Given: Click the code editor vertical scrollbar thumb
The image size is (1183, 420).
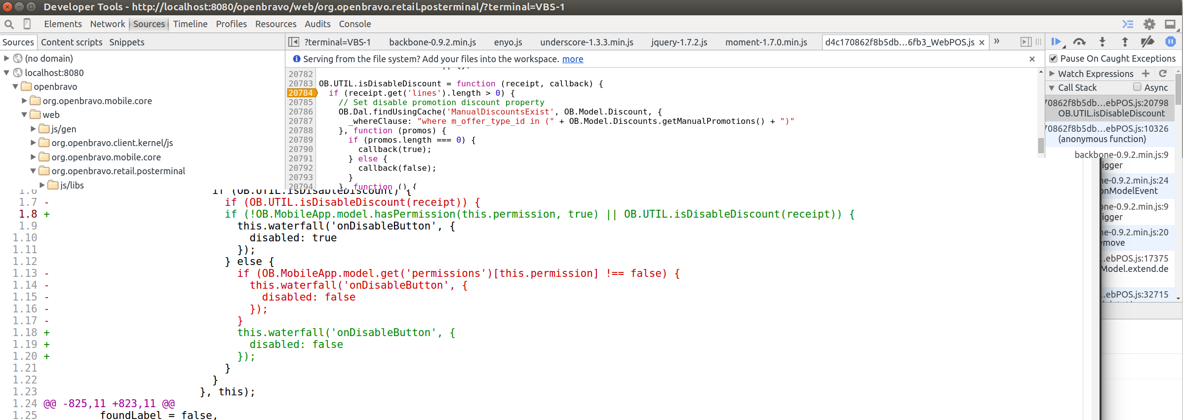Looking at the screenshot, I should [1041, 146].
